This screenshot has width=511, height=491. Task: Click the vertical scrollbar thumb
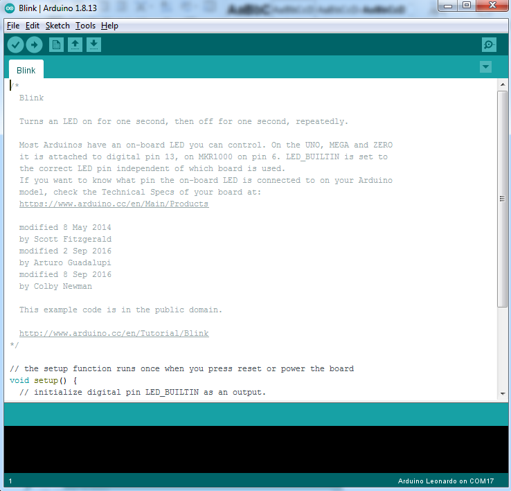tap(503, 199)
